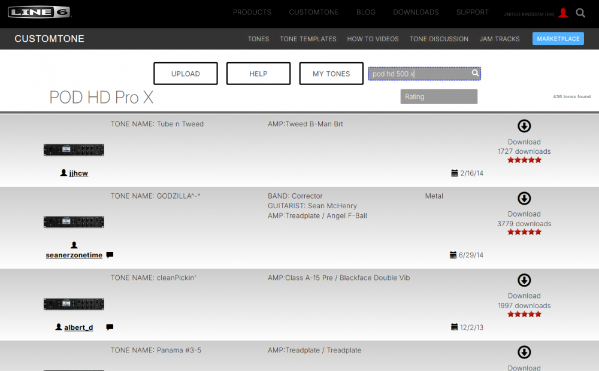Screen dimensions: 599x371
Task: Click the Line 6 logo
Action: 40,12
